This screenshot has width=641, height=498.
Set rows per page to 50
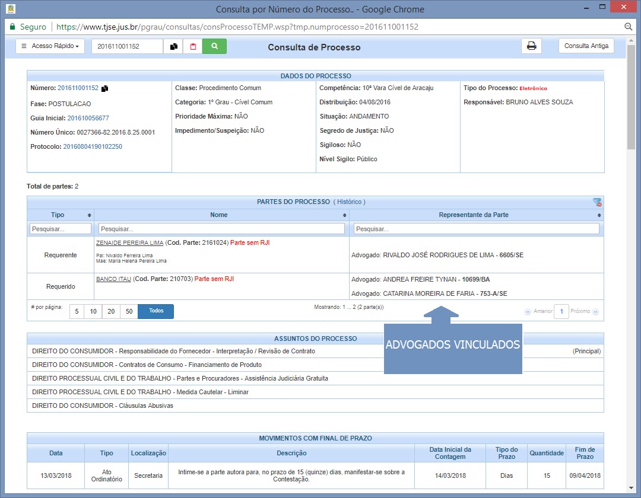[129, 311]
